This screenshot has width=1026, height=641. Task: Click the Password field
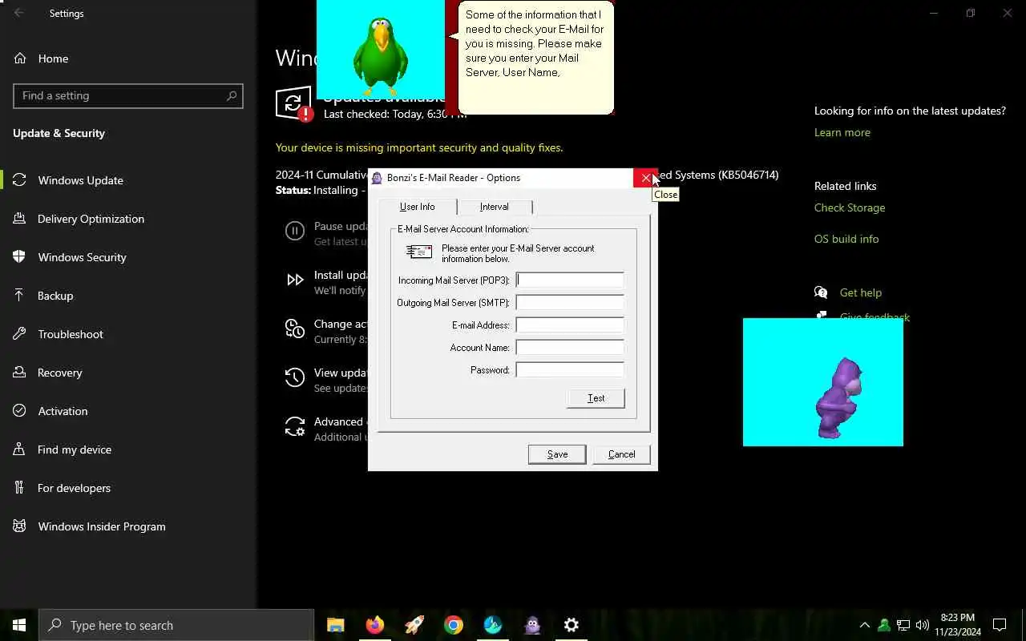(x=570, y=369)
